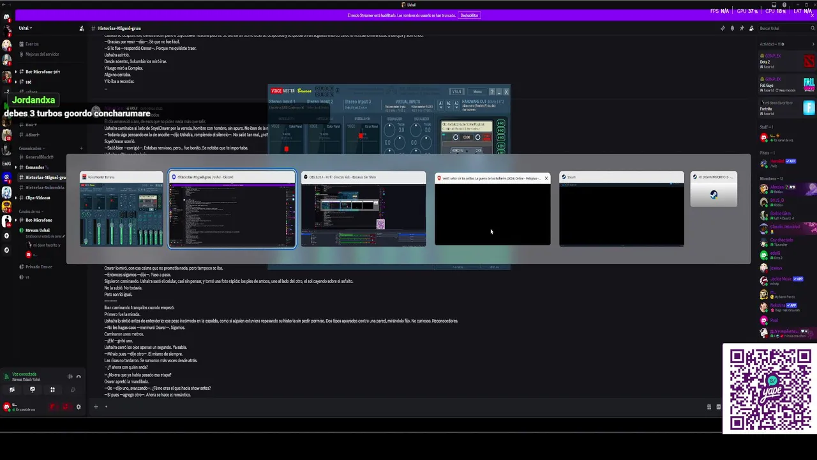Expand the Ushal server name dropdown

26,28
